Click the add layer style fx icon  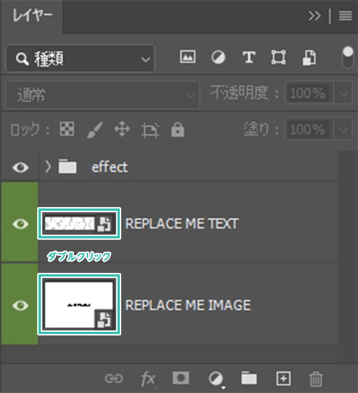148,379
